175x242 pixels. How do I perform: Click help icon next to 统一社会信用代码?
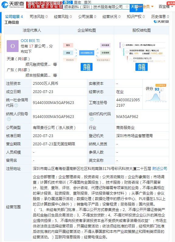(x=16, y=105)
